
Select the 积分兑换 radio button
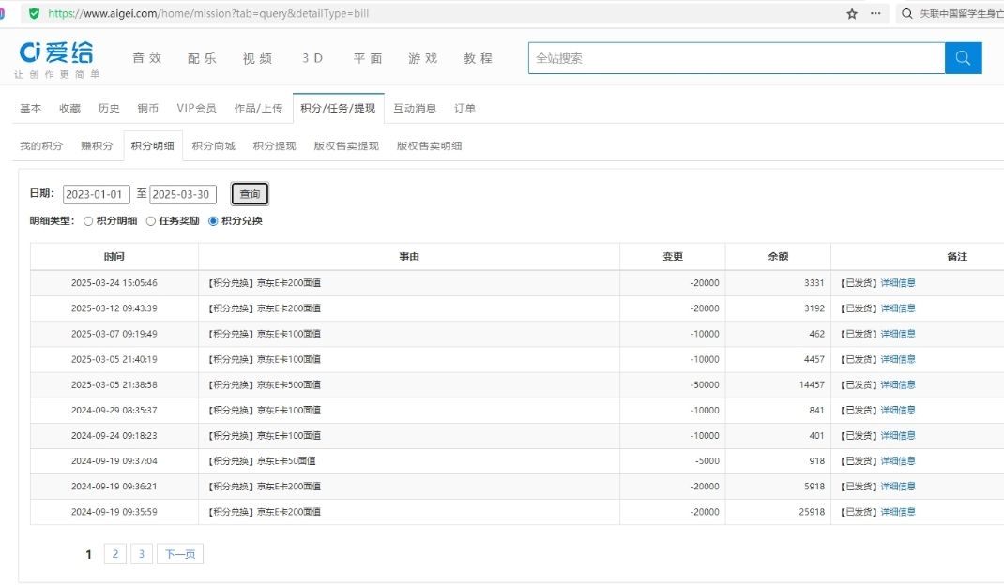pyautogui.click(x=213, y=221)
